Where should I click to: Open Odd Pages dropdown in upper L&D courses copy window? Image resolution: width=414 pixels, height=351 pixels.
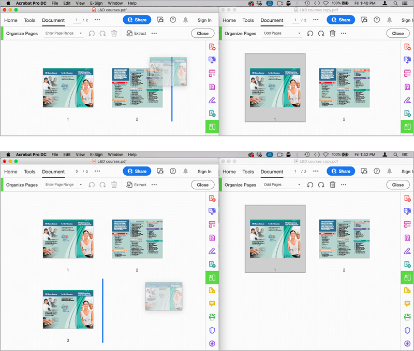282,33
